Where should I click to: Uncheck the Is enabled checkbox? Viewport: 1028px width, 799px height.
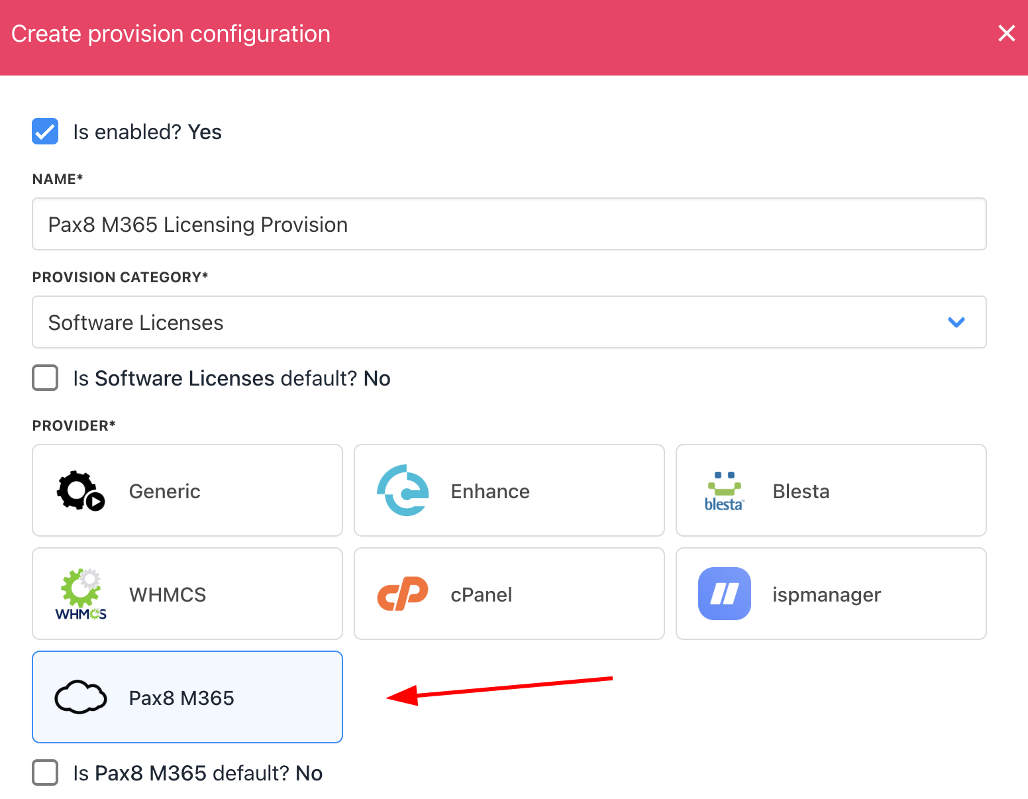pyautogui.click(x=45, y=131)
